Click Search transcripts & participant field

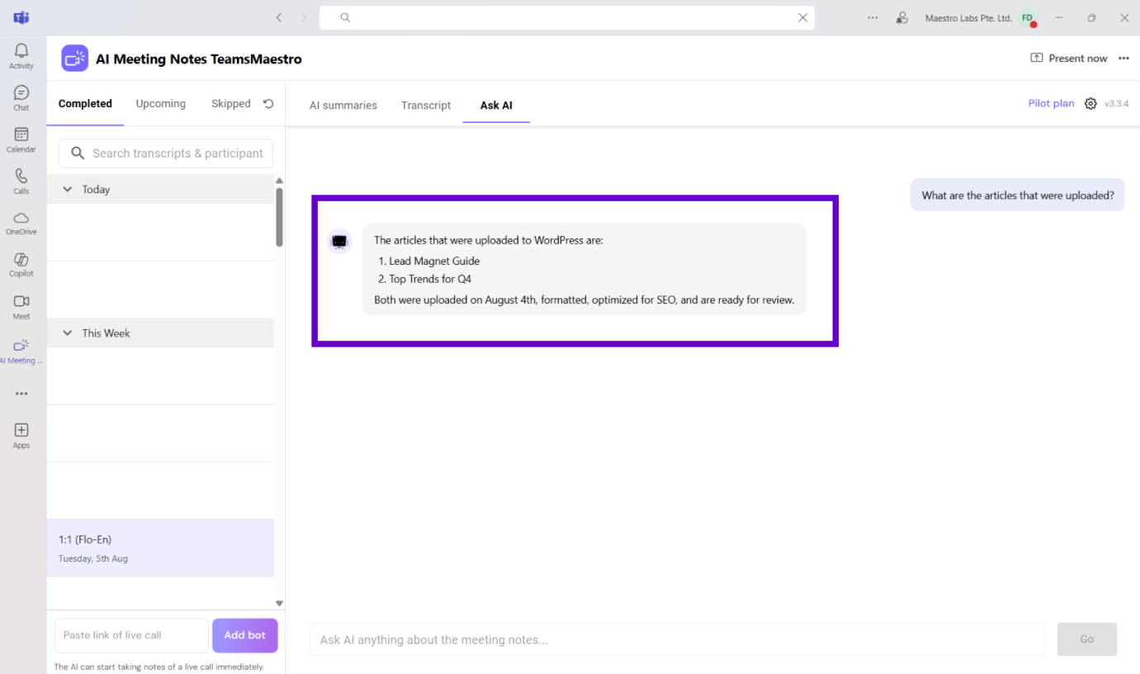166,153
